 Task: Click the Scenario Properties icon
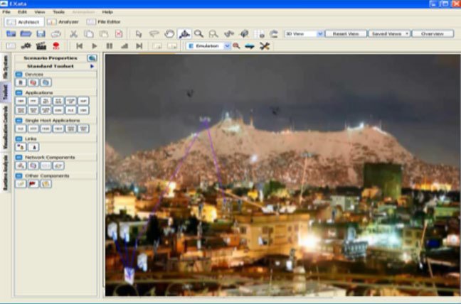pos(92,58)
